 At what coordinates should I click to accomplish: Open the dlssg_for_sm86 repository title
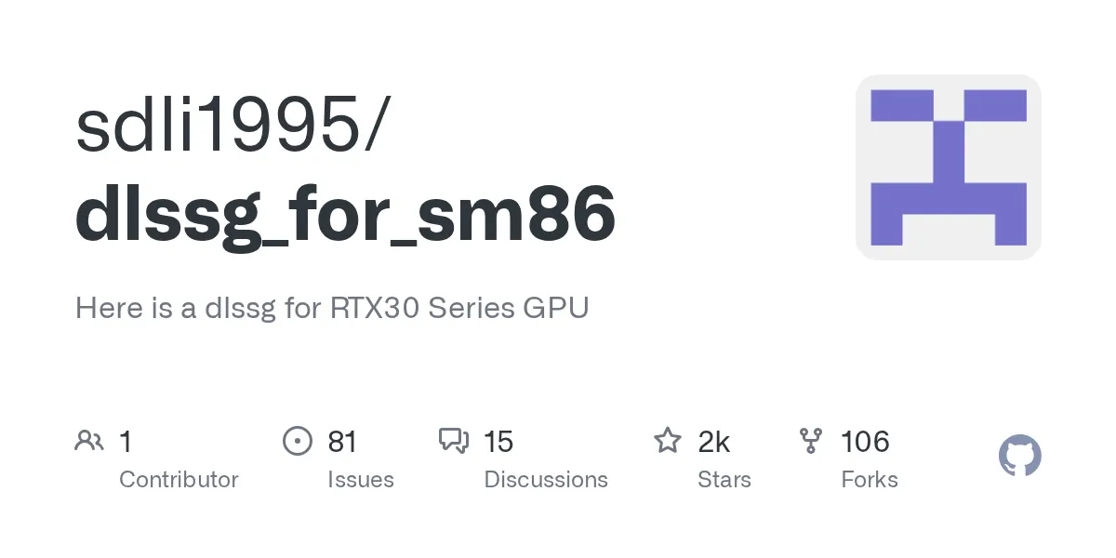click(345, 216)
